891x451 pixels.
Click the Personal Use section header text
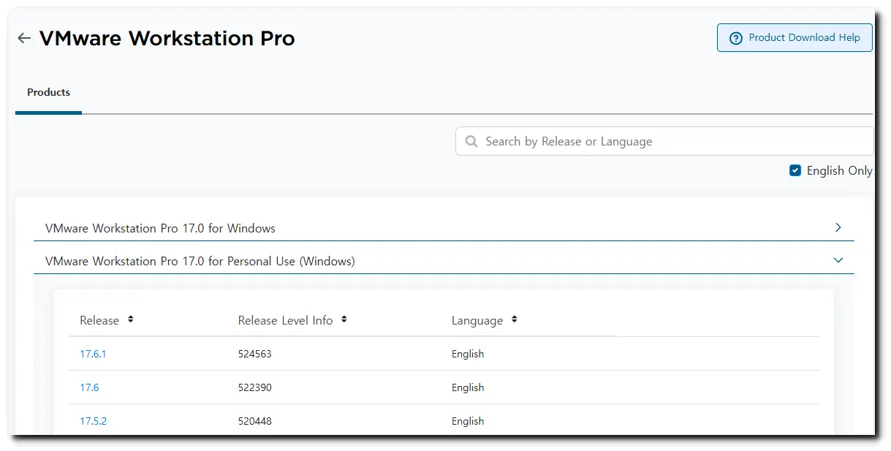200,261
